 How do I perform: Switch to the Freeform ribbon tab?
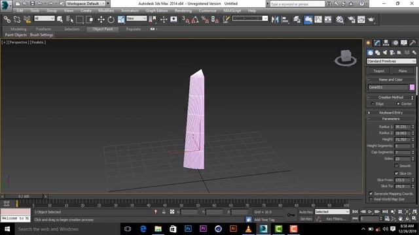point(44,29)
